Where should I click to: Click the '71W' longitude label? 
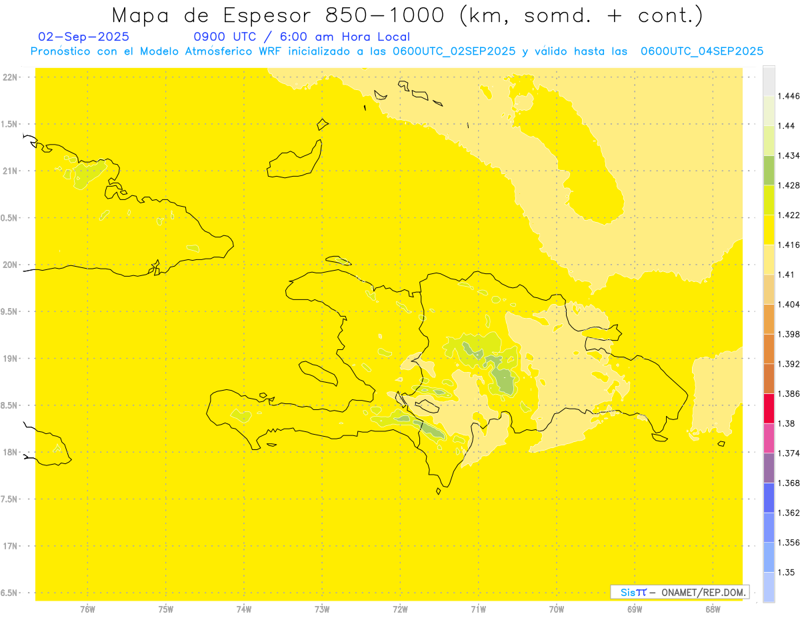pos(479,609)
